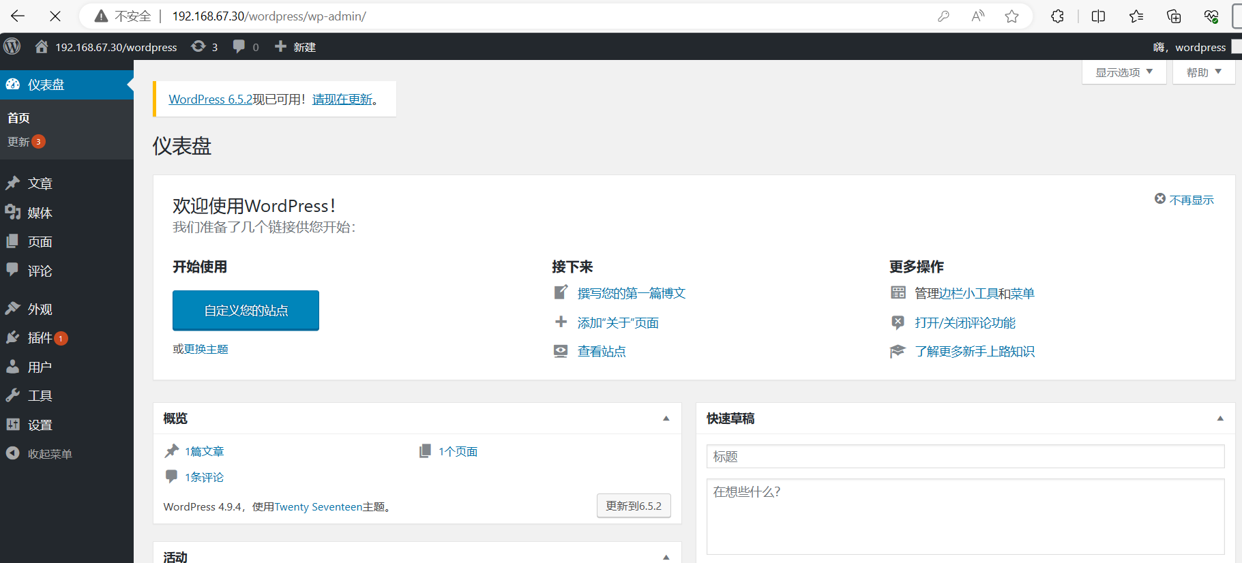The image size is (1242, 563).
Task: Open browser extensions puzzle icon
Action: [x=1057, y=16]
